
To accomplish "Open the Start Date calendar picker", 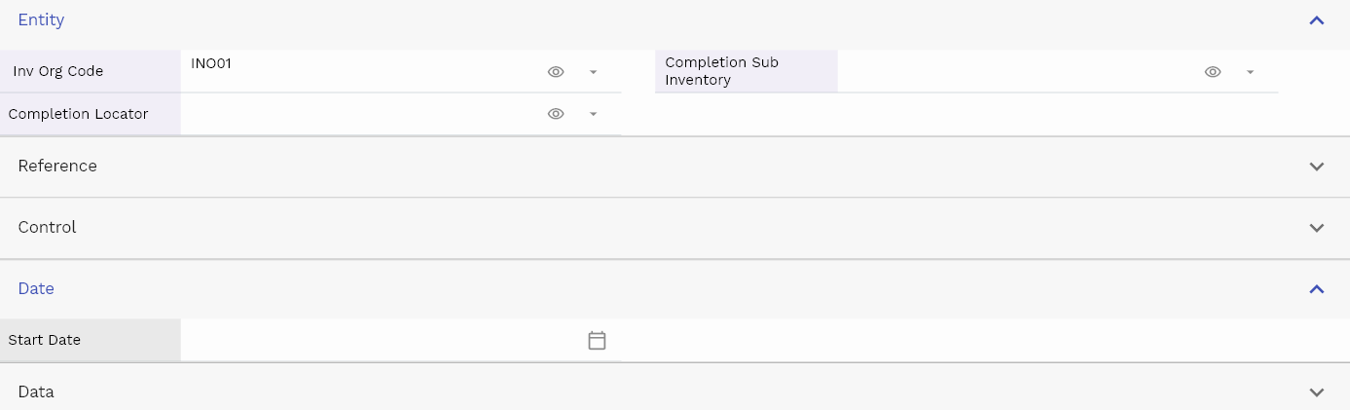I will click(x=597, y=340).
